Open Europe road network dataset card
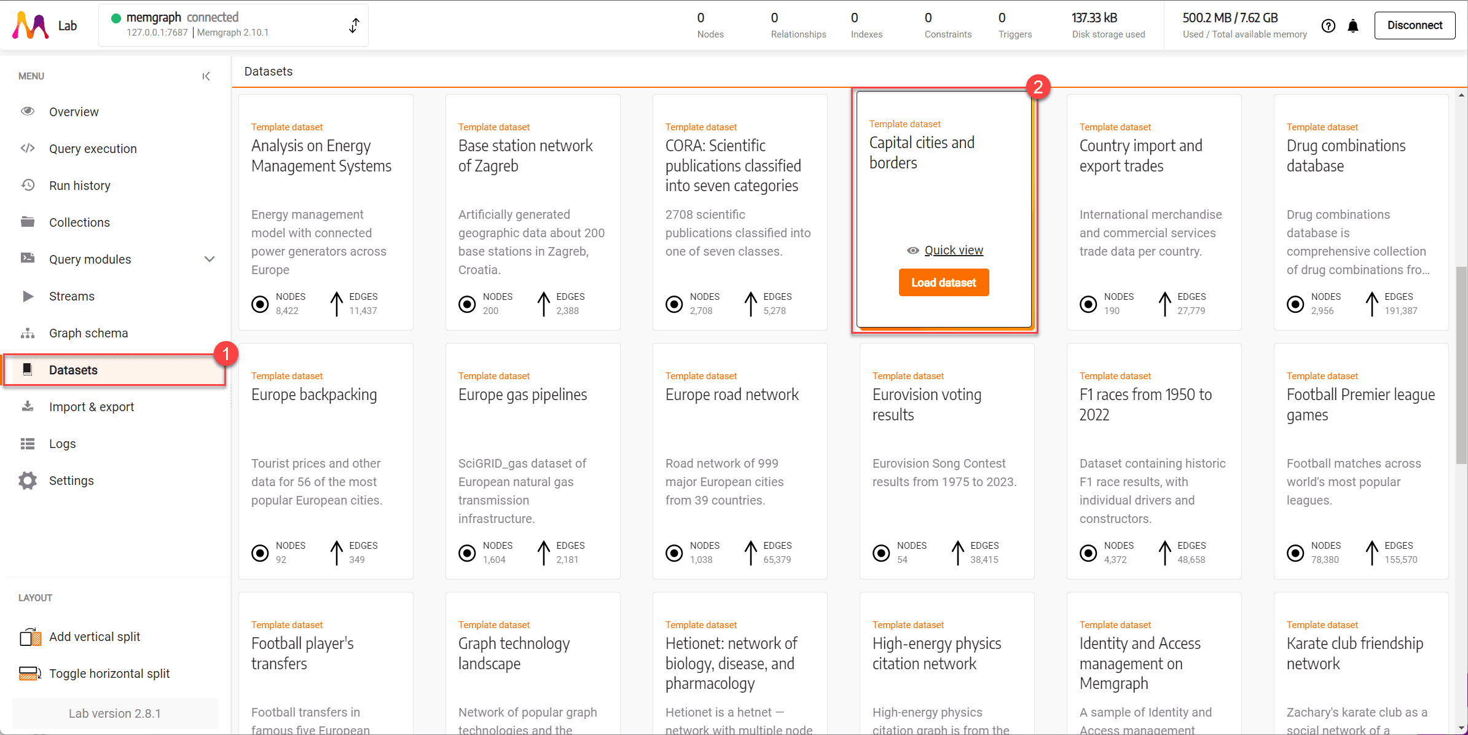Image resolution: width=1468 pixels, height=735 pixels. point(740,461)
